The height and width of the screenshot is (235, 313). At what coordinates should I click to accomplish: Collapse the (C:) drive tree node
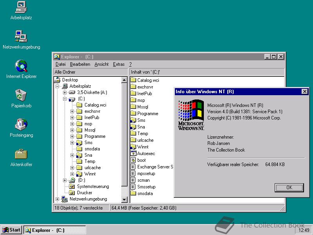[65, 99]
